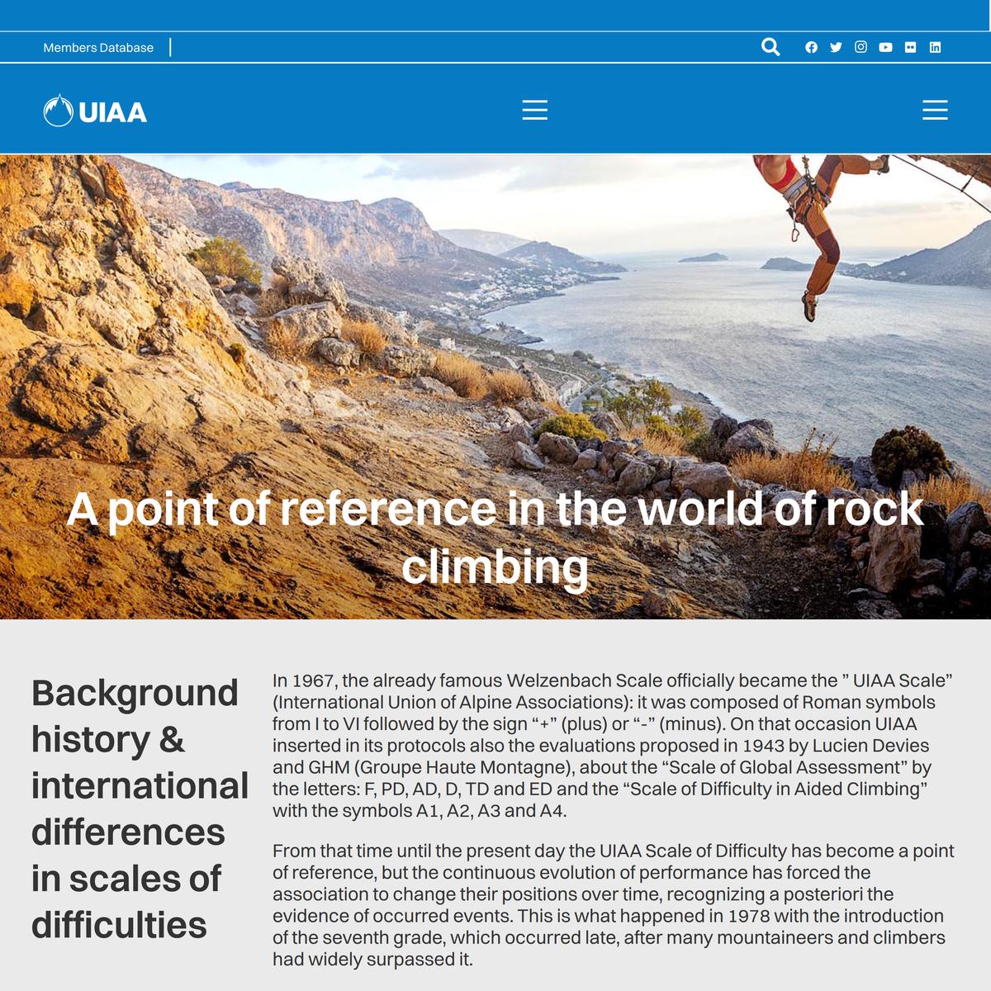991x991 pixels.
Task: Open the Members Database link
Action: [98, 48]
